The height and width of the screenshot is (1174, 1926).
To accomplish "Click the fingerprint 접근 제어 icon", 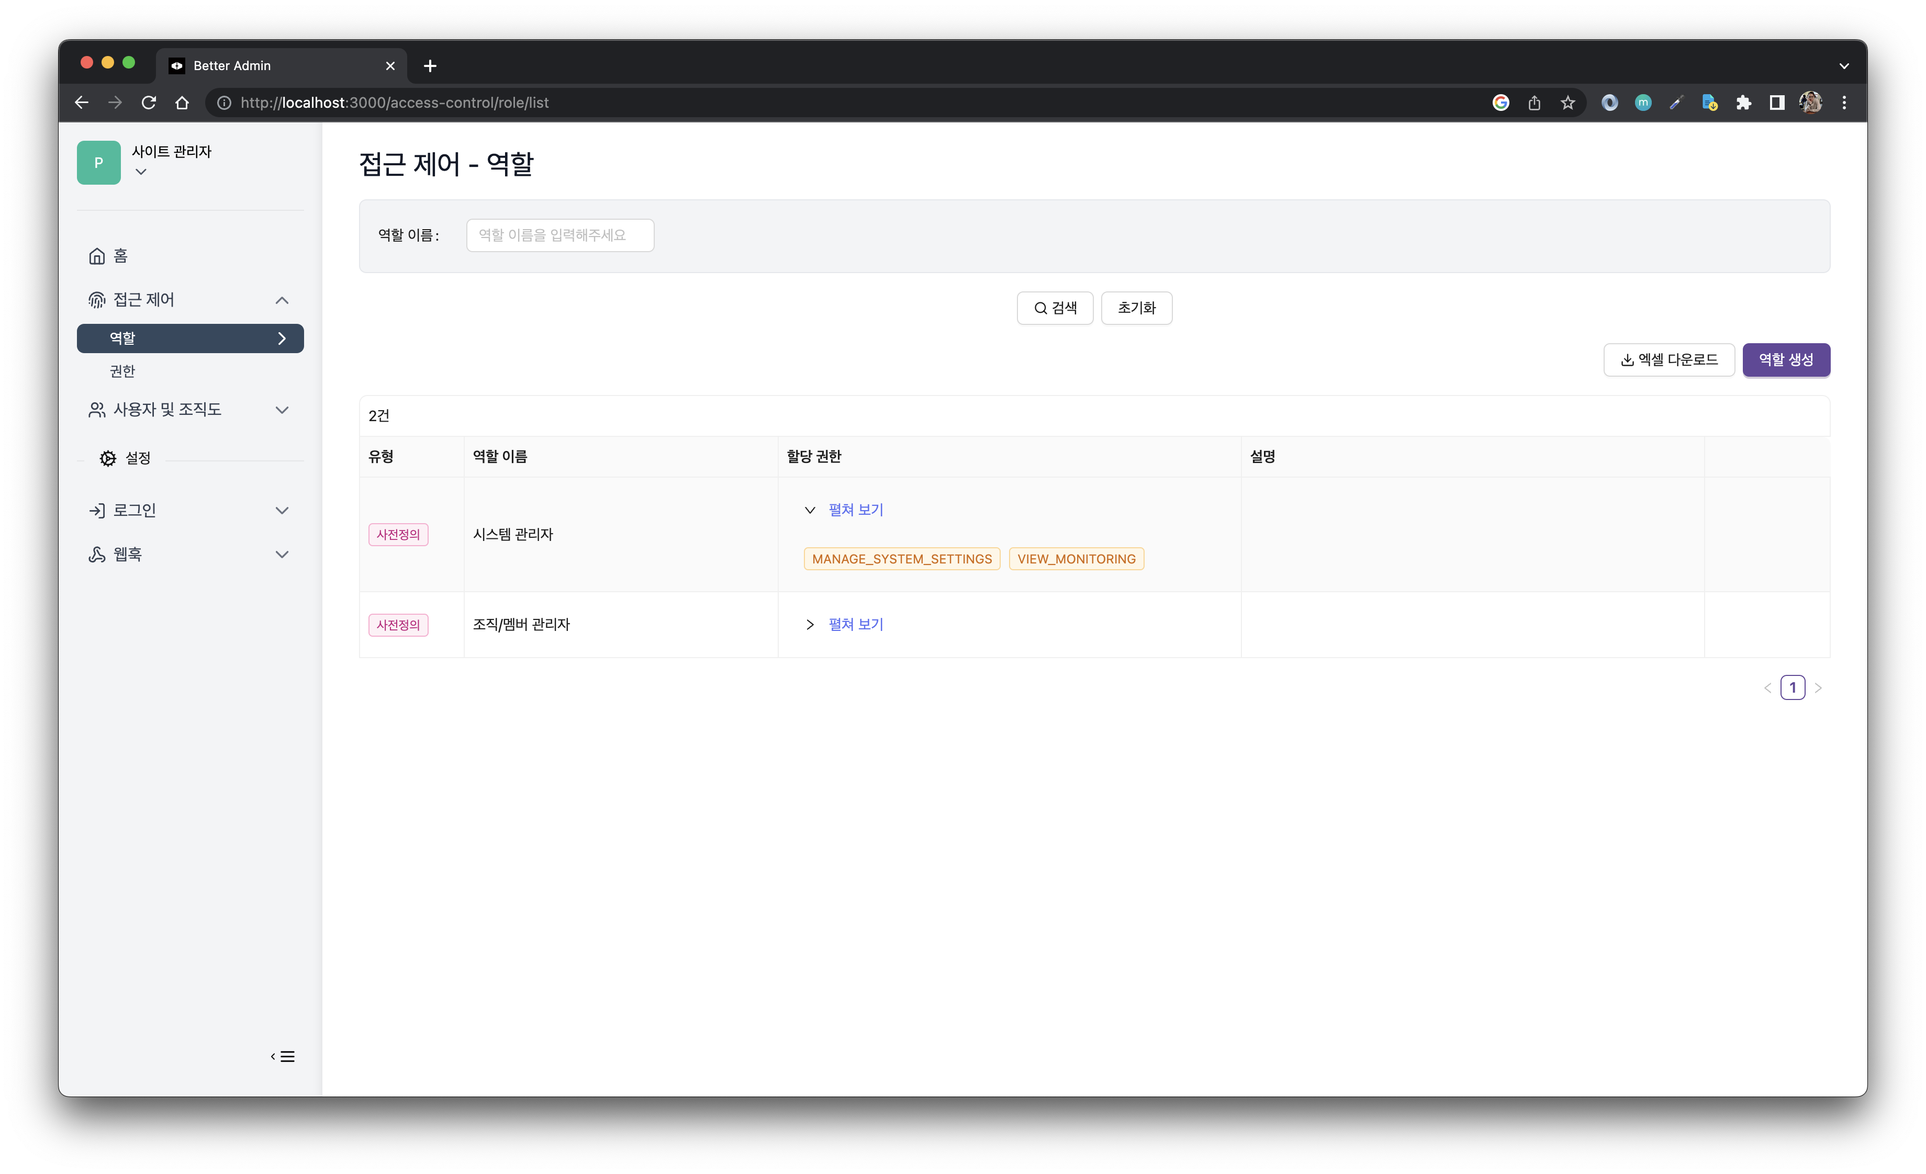I will [x=97, y=299].
